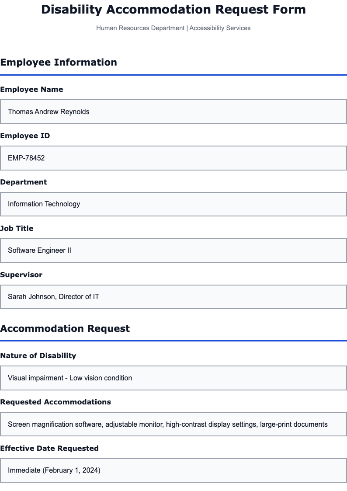
Task: Select the Effective Date Requested field
Action: [x=173, y=470]
